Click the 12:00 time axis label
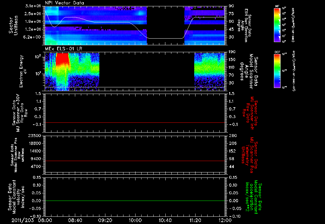 click(225, 220)
